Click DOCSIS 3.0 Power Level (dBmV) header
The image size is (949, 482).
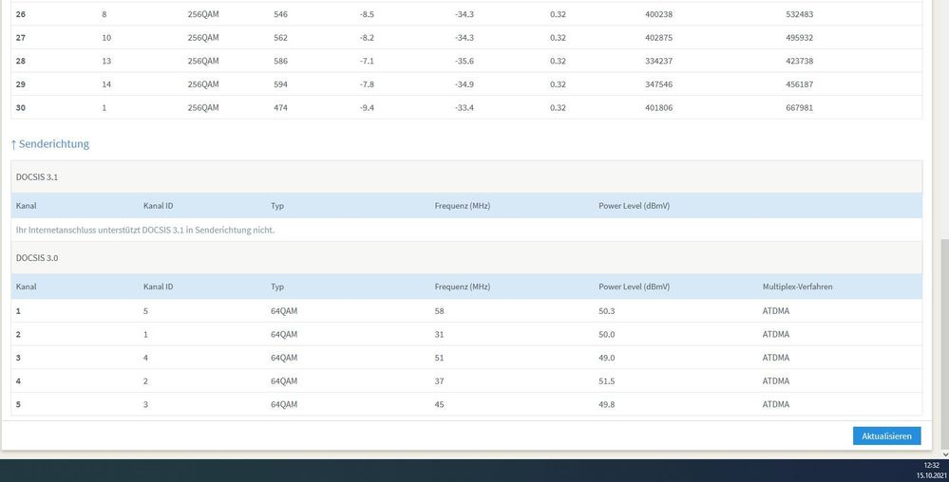(634, 287)
